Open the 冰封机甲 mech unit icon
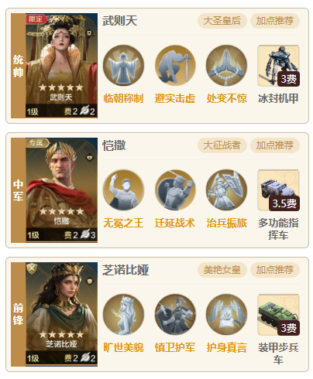 point(278,66)
